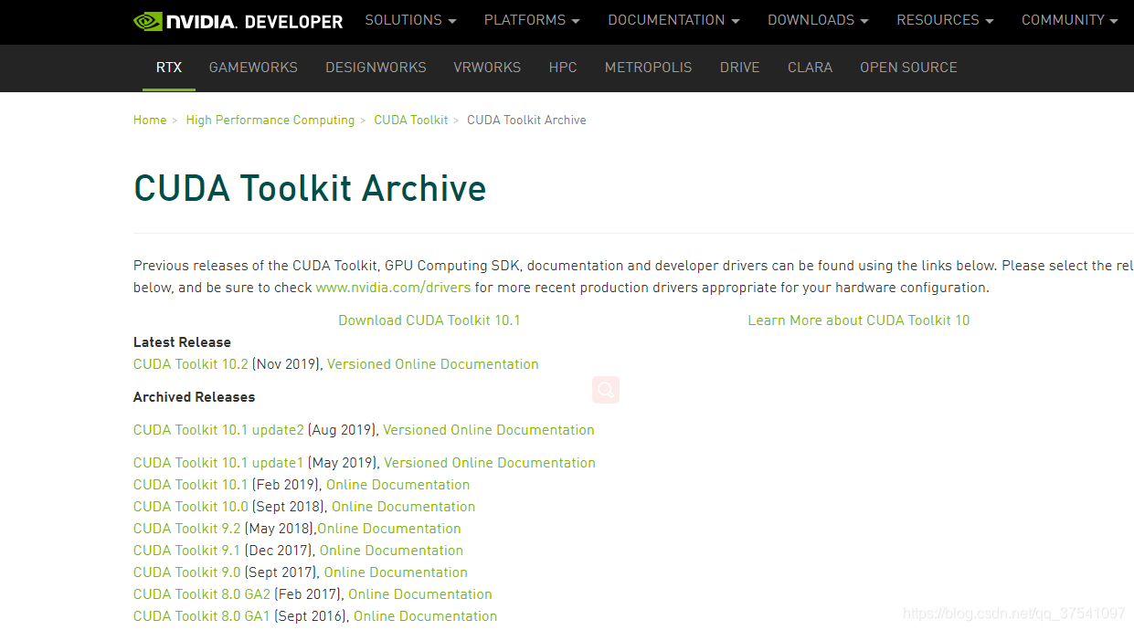The height and width of the screenshot is (630, 1134).
Task: Open Online Documentation for CUDA 10.0
Action: [404, 507]
